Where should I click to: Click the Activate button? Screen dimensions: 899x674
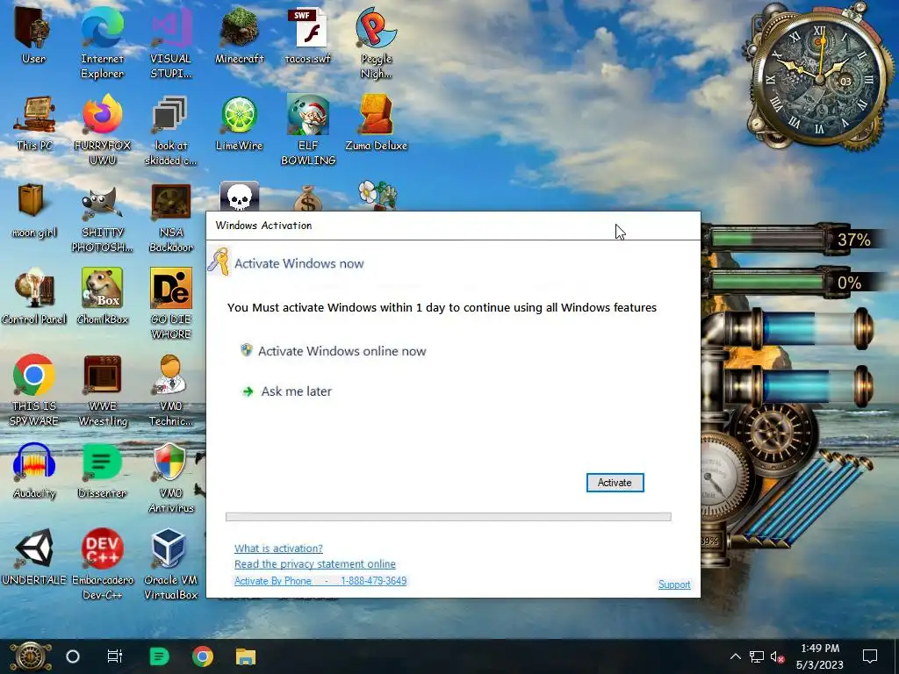(615, 483)
